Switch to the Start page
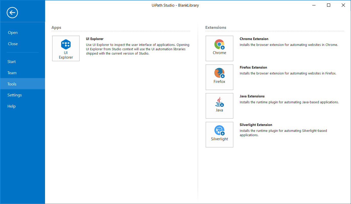Image resolution: width=351 pixels, height=204 pixels. pyautogui.click(x=23, y=62)
